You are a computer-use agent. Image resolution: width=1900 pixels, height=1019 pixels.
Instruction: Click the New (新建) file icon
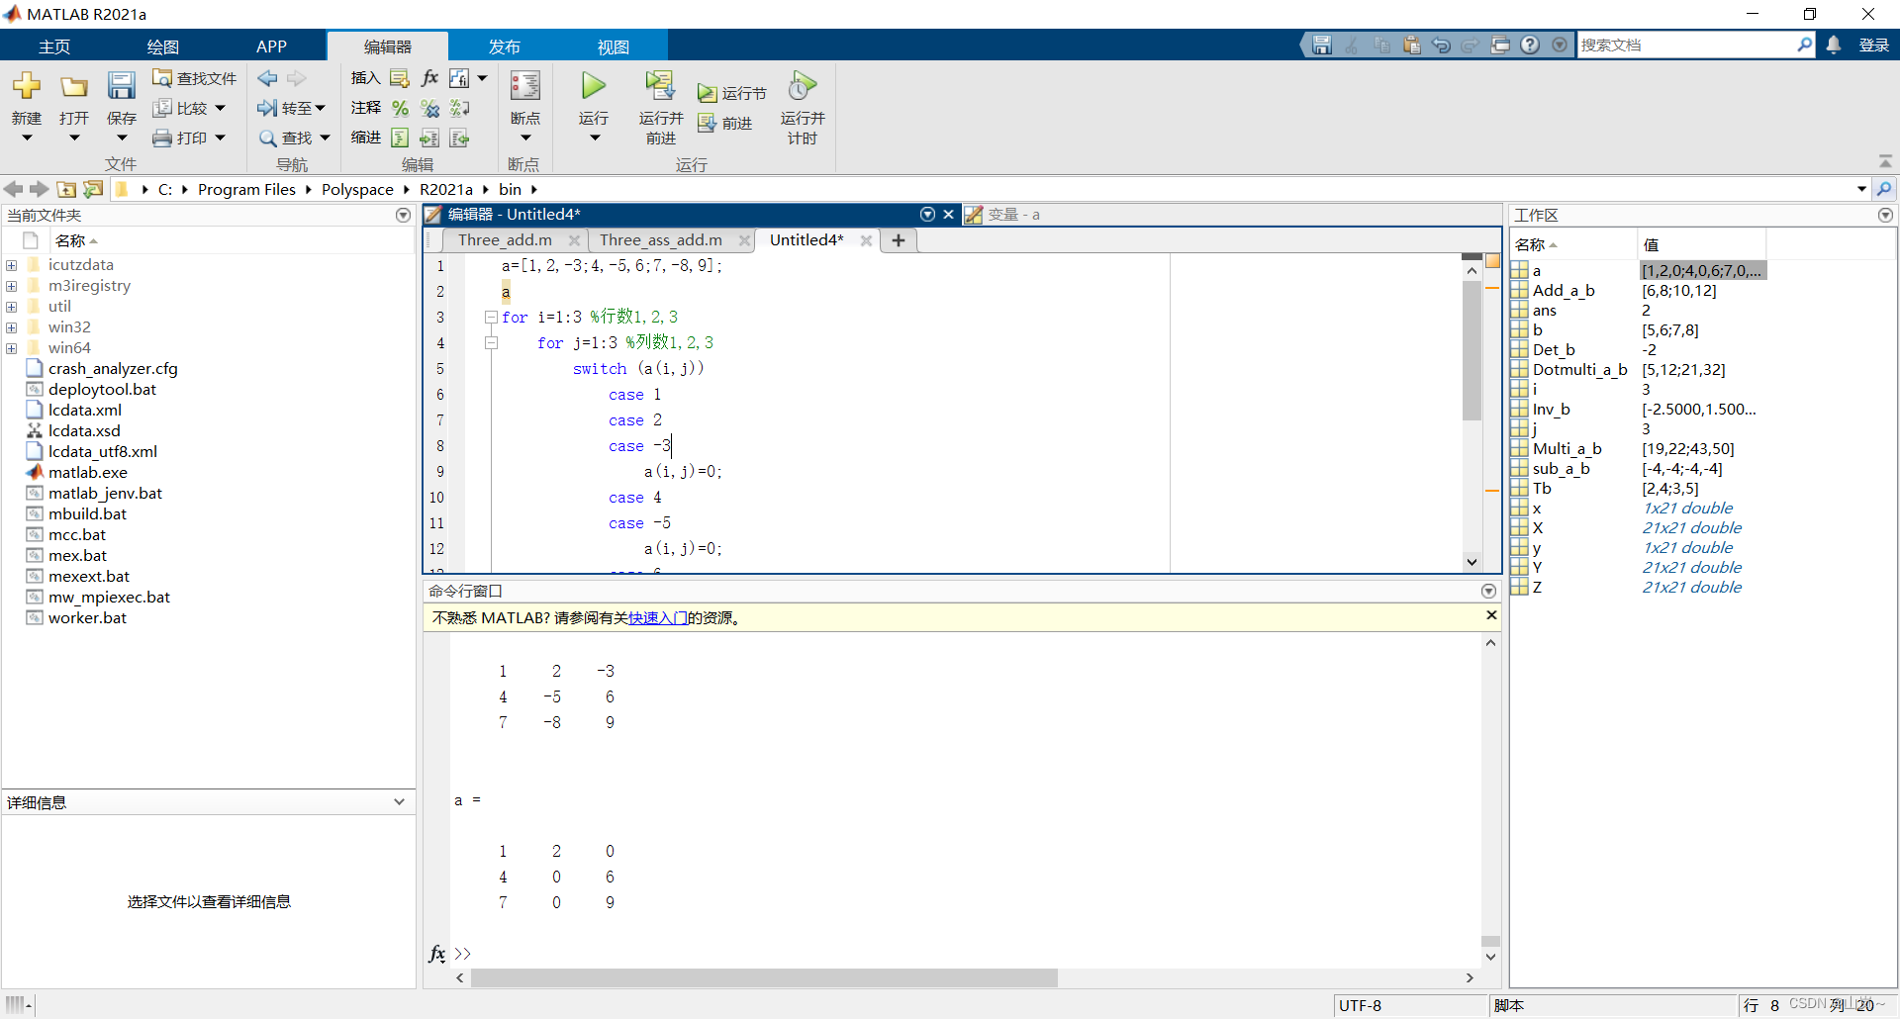[x=27, y=87]
